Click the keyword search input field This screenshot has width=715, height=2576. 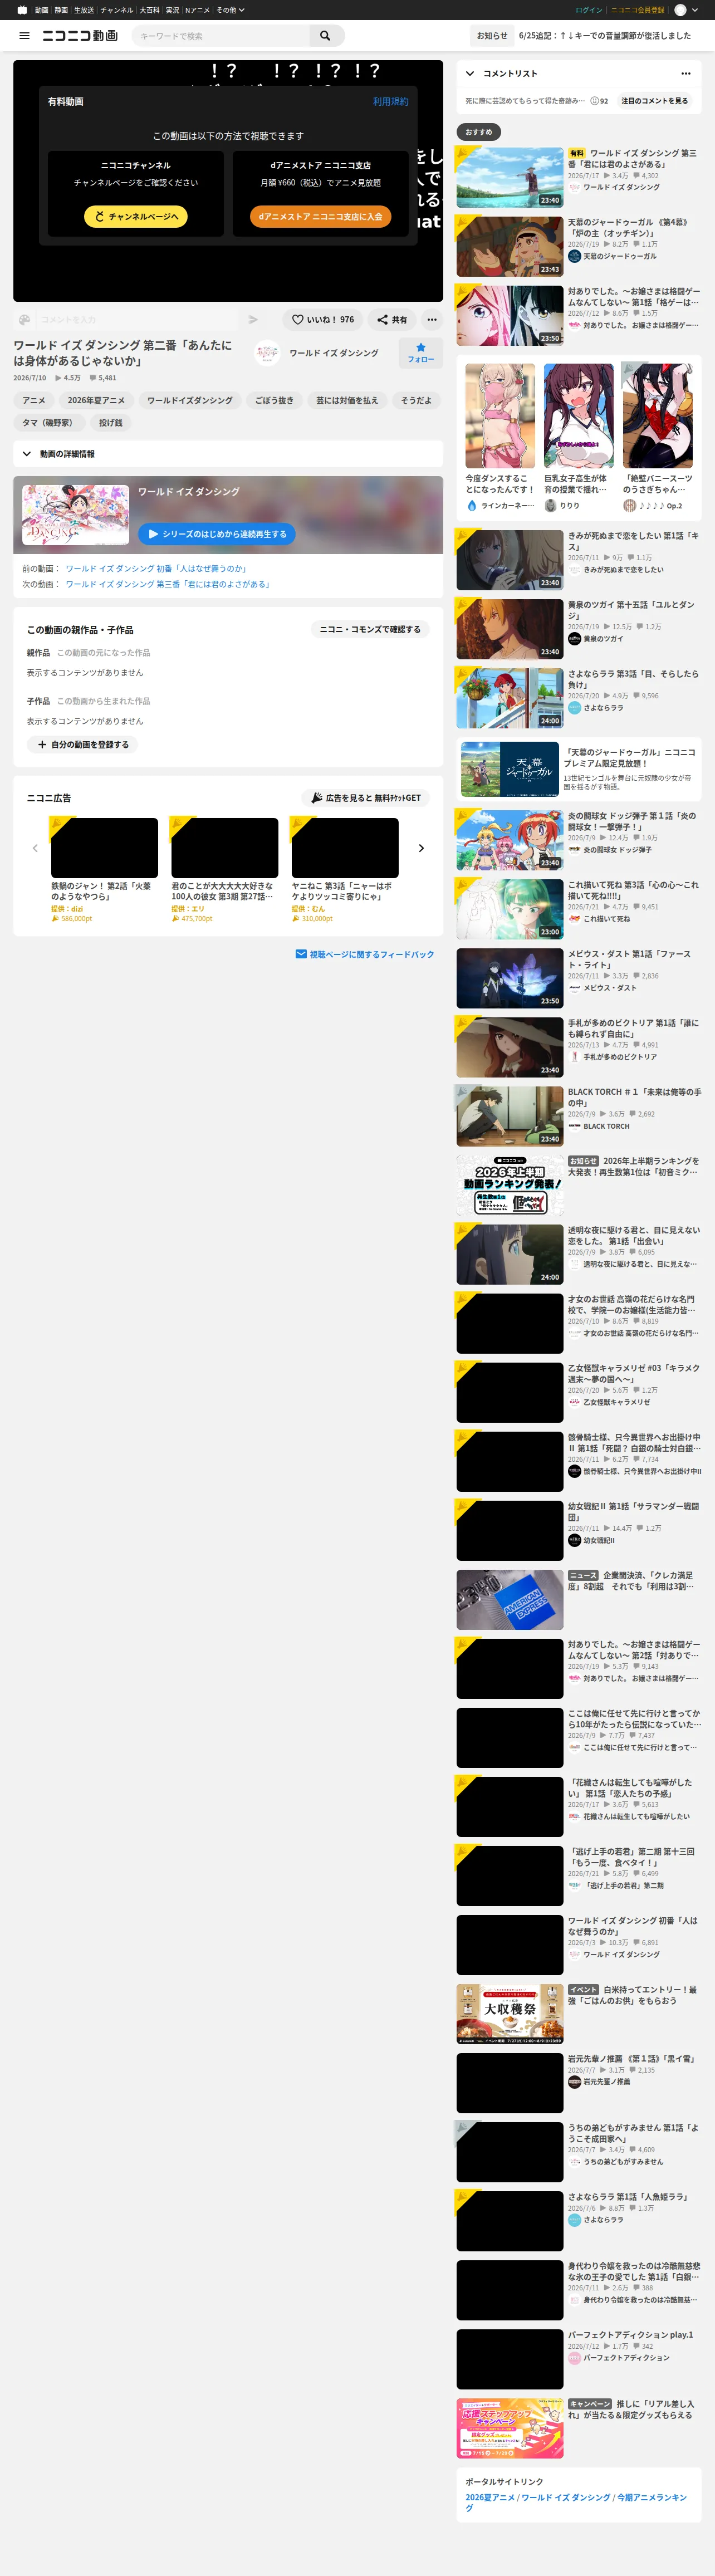pos(220,36)
